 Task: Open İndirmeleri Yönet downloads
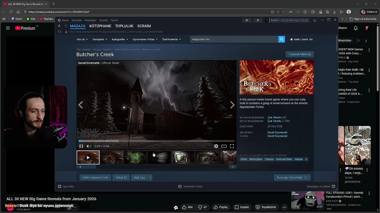pyautogui.click(x=190, y=187)
